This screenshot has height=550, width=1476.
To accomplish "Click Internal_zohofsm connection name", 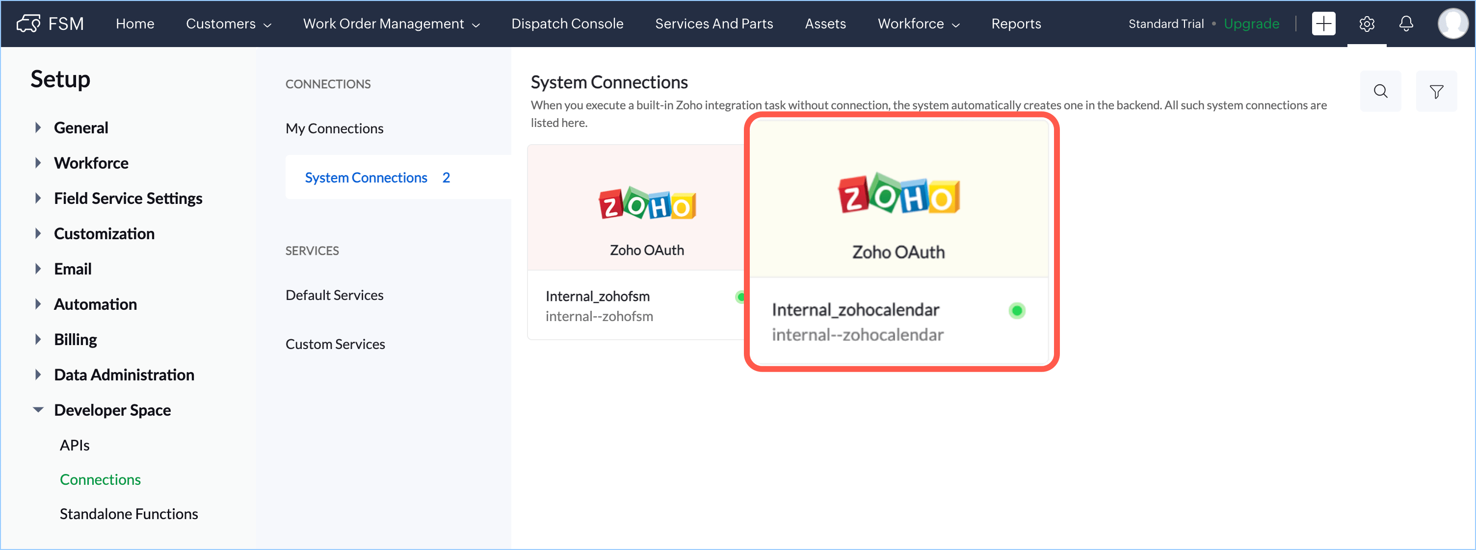I will (598, 296).
